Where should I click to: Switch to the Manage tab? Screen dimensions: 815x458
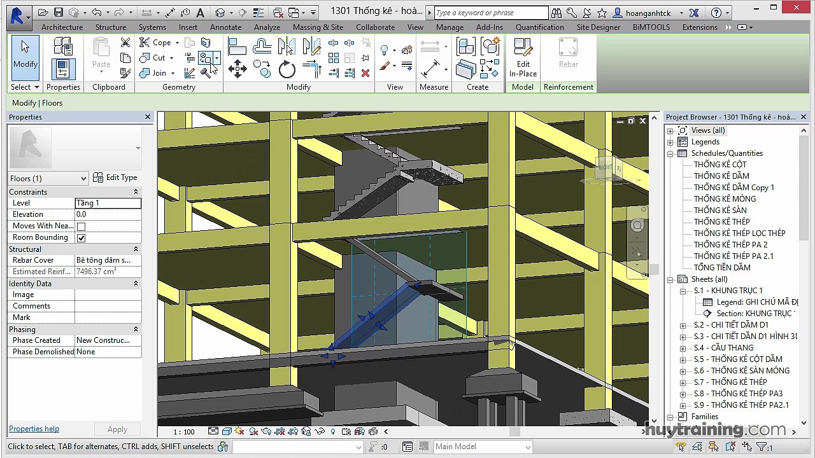[450, 27]
